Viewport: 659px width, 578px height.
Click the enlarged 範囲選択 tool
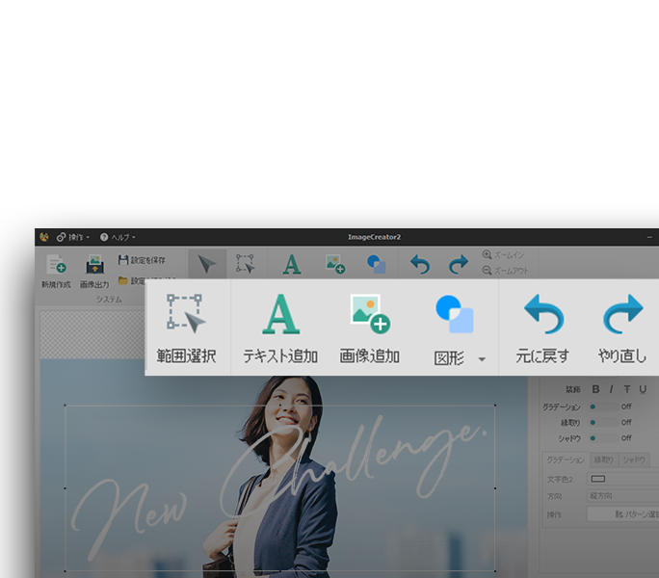[x=186, y=328]
